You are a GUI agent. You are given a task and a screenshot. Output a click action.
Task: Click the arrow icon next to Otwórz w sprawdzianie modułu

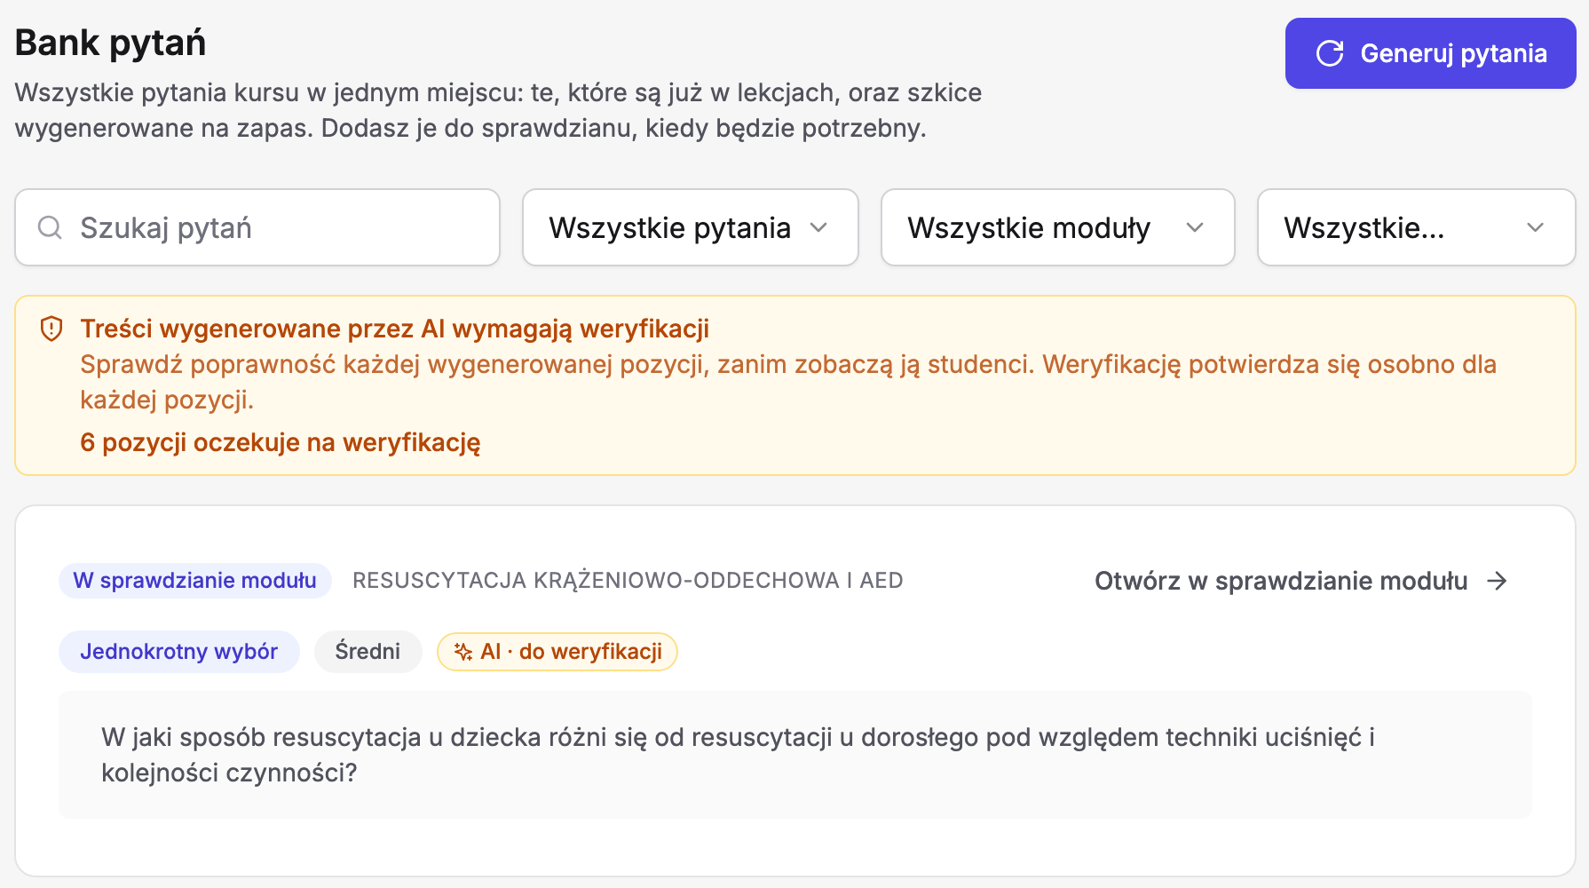[x=1498, y=581]
